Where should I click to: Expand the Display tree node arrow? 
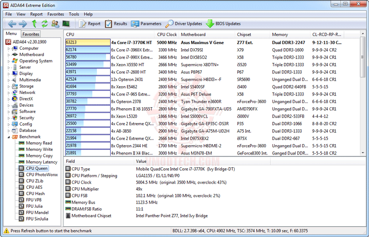tap(9, 74)
